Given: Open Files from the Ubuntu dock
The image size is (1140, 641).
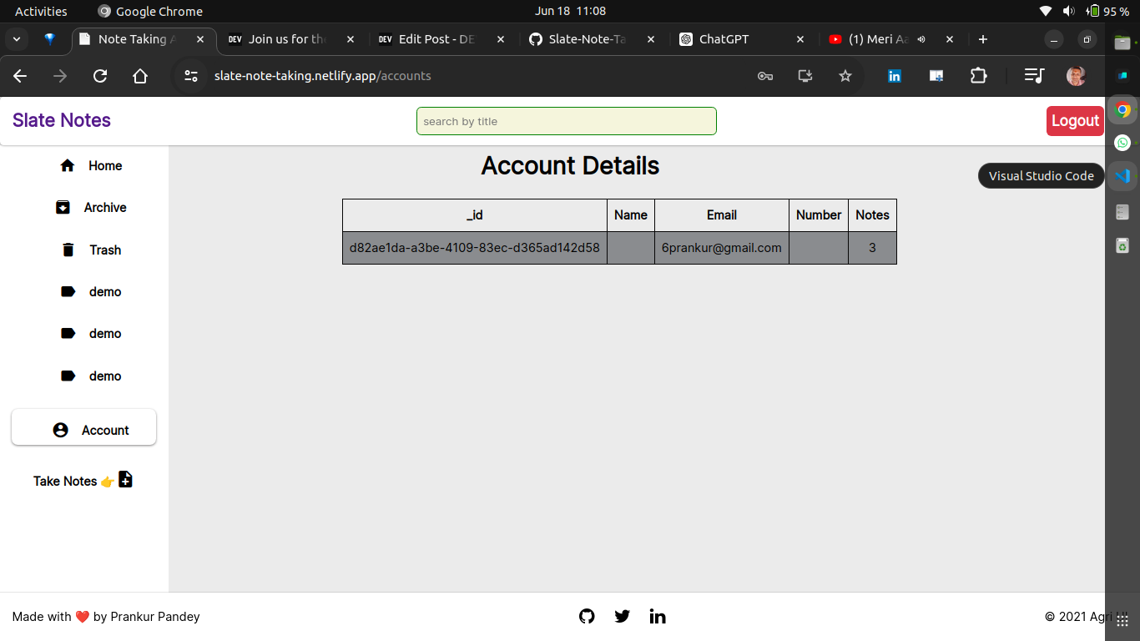Looking at the screenshot, I should click(x=1122, y=42).
